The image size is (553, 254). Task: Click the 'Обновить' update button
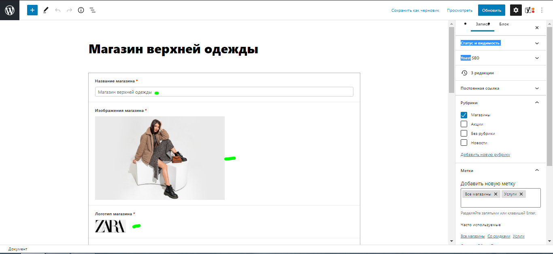coord(491,10)
